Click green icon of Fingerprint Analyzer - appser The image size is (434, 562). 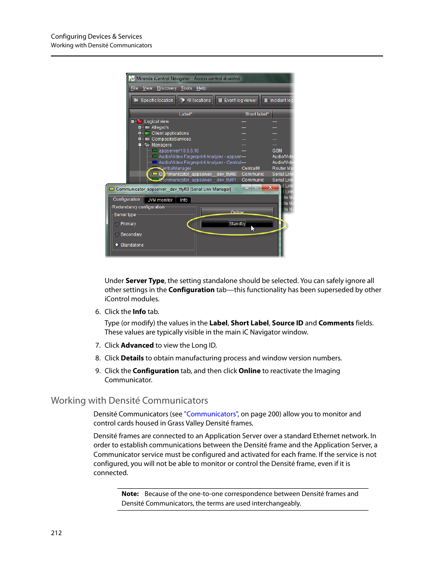(x=155, y=157)
